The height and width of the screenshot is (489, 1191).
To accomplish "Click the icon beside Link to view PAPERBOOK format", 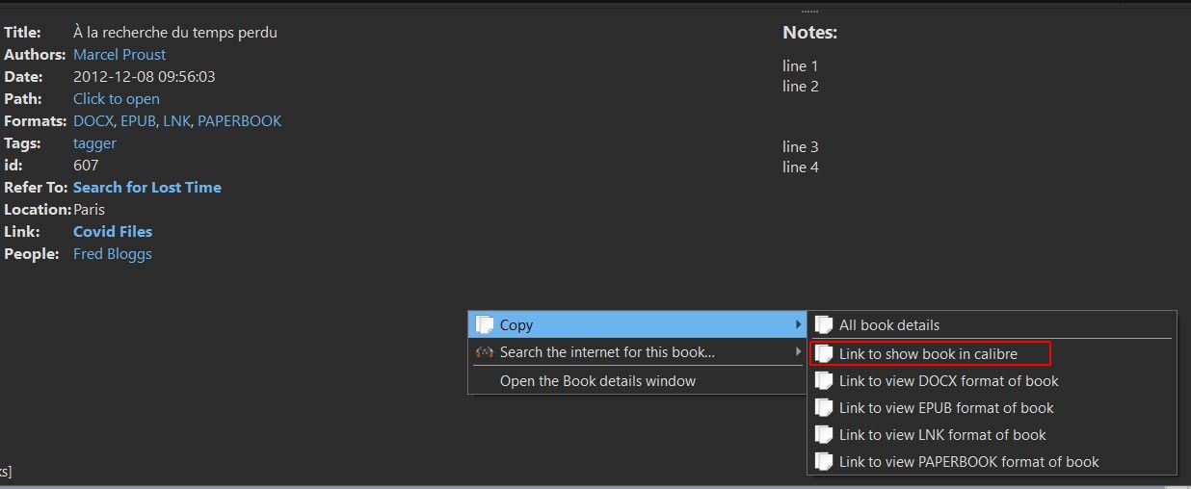I will pos(824,462).
